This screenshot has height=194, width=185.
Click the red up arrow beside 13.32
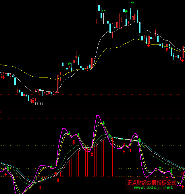(x=33, y=101)
